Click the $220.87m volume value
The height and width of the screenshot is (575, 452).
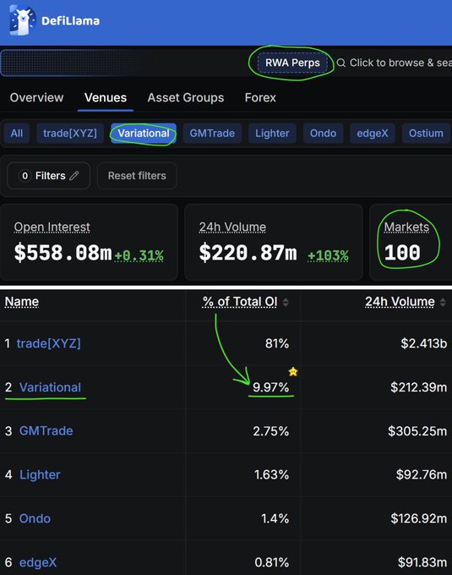248,253
